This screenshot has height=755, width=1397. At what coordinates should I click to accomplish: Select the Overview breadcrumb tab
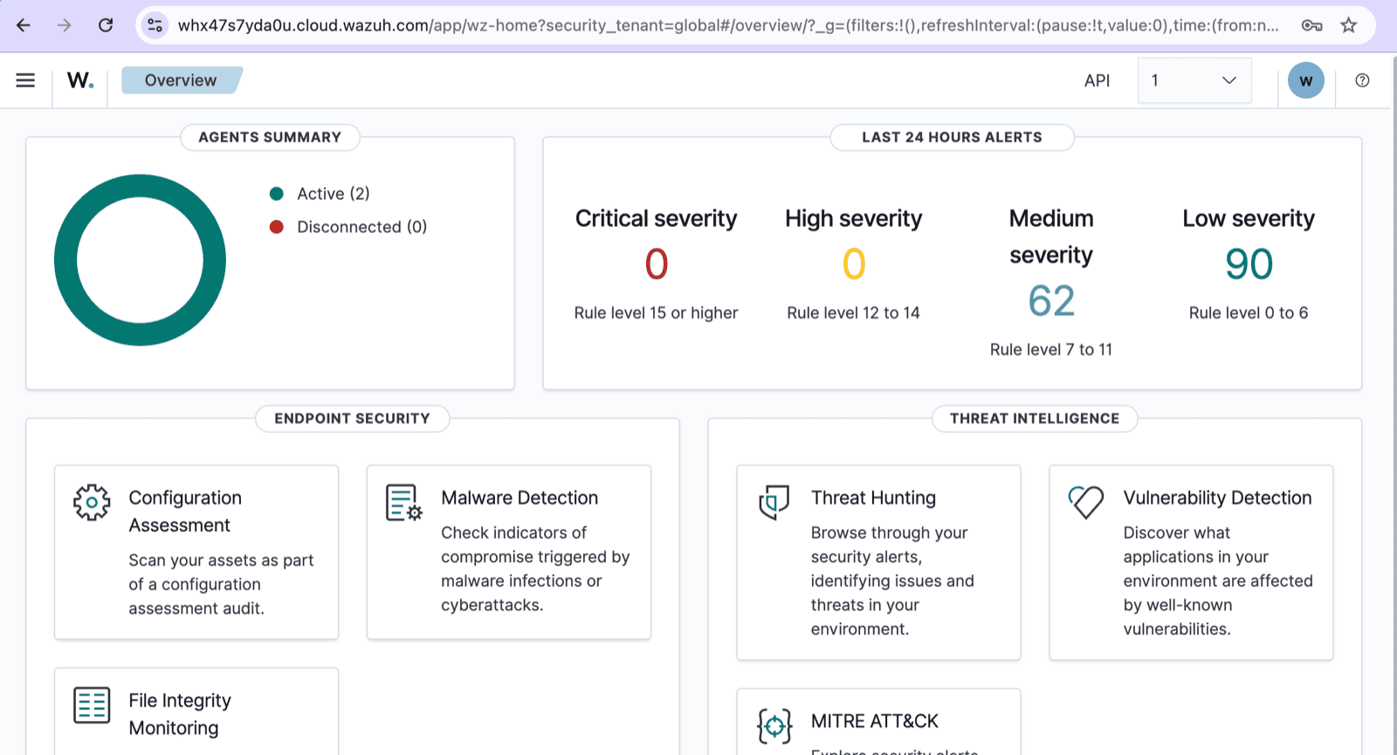coord(181,80)
